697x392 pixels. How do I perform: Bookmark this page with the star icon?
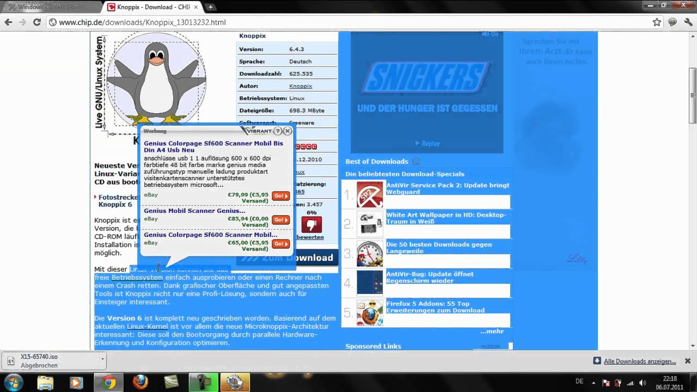(x=657, y=22)
